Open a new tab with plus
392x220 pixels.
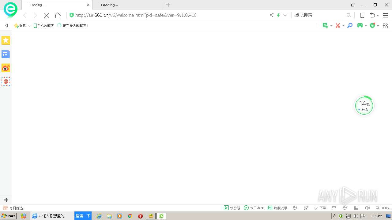[x=168, y=5]
